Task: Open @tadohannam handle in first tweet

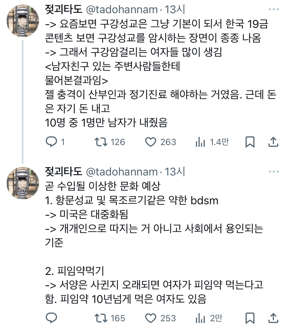Action: pyautogui.click(x=121, y=10)
